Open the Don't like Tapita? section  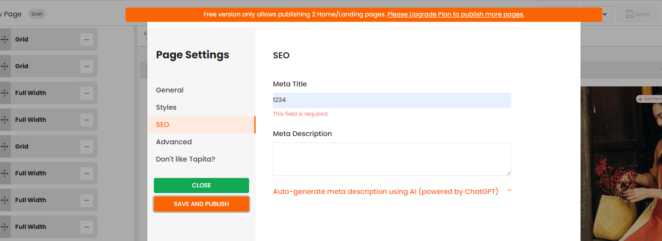185,159
